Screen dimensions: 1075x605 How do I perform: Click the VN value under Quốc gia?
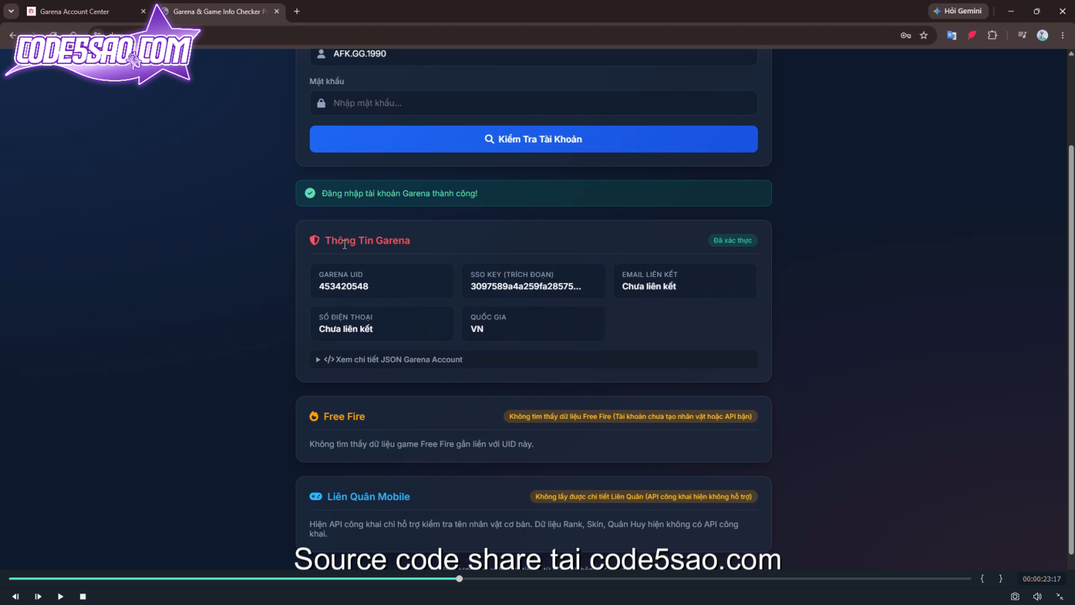(477, 329)
